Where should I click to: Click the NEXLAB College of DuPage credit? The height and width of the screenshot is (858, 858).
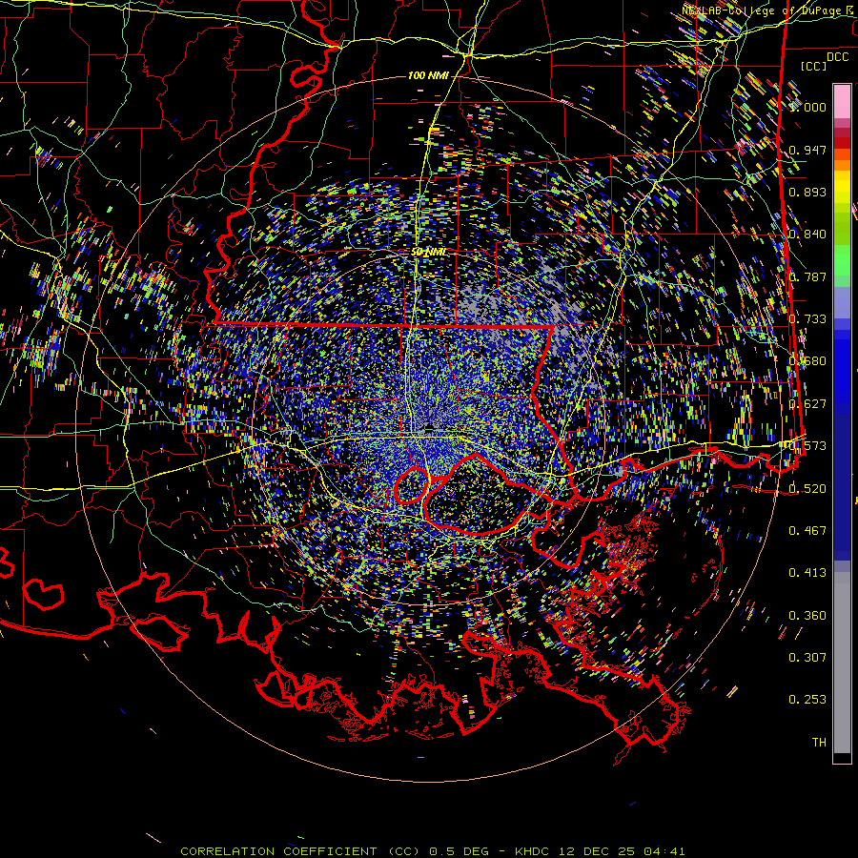click(x=767, y=10)
